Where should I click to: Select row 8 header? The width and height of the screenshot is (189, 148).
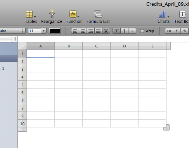22,108
